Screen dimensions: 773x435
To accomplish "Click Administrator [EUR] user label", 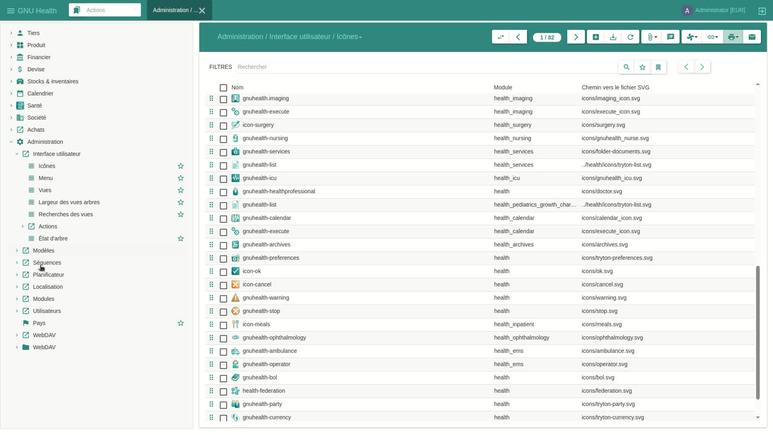I will click(720, 10).
